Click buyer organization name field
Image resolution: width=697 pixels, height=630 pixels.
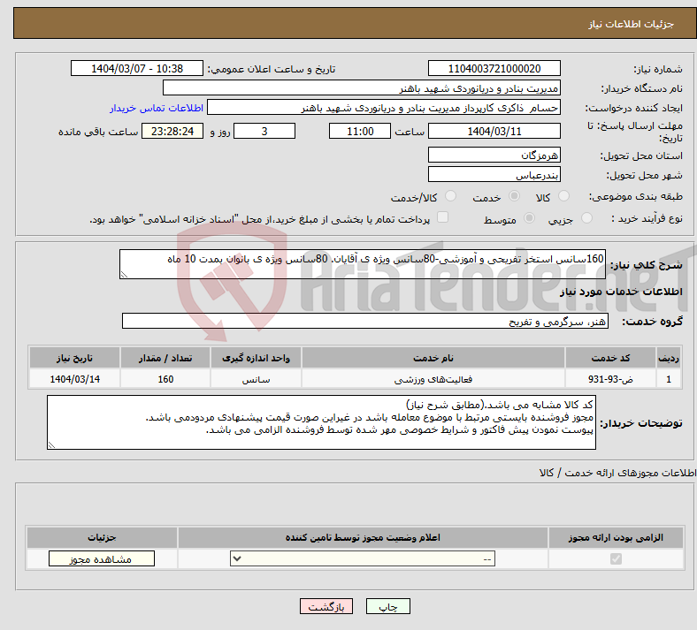tap(362, 87)
